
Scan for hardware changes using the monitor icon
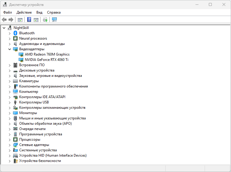(x=54, y=20)
